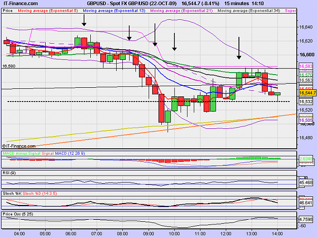317x238 pixels.
Task: Click the IT-Finance.com title at top left
Action: 21,4
